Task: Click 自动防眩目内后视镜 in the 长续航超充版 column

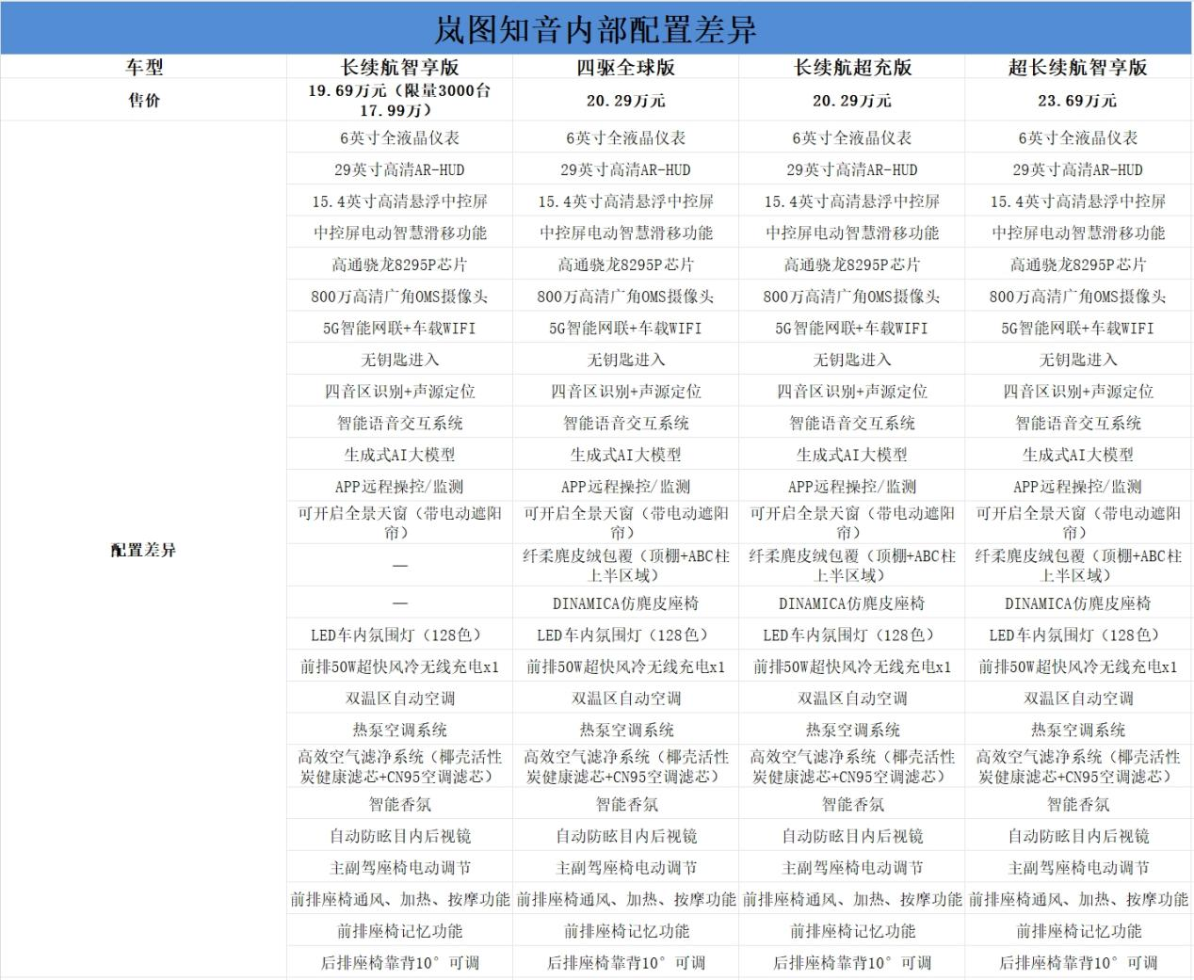Action: pyautogui.click(x=852, y=836)
